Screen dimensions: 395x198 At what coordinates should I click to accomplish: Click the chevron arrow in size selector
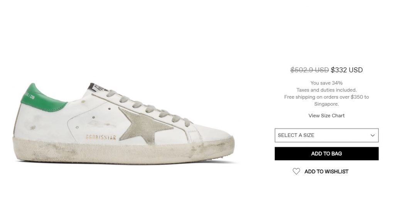(x=373, y=135)
